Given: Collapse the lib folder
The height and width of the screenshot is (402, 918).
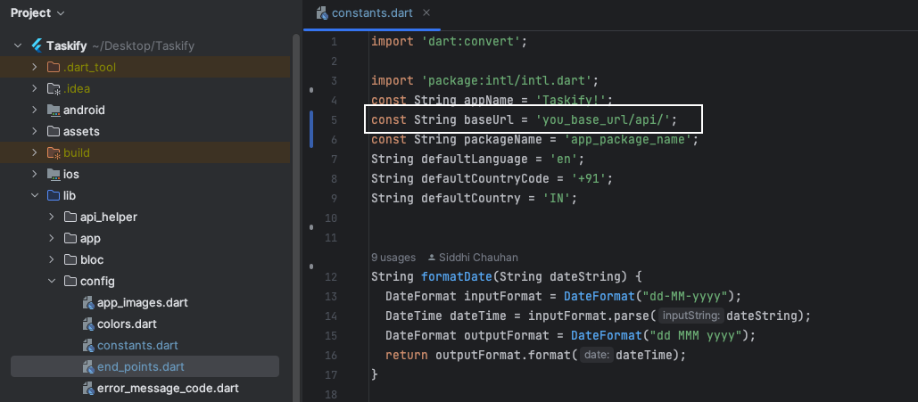Looking at the screenshot, I should pyautogui.click(x=34, y=195).
